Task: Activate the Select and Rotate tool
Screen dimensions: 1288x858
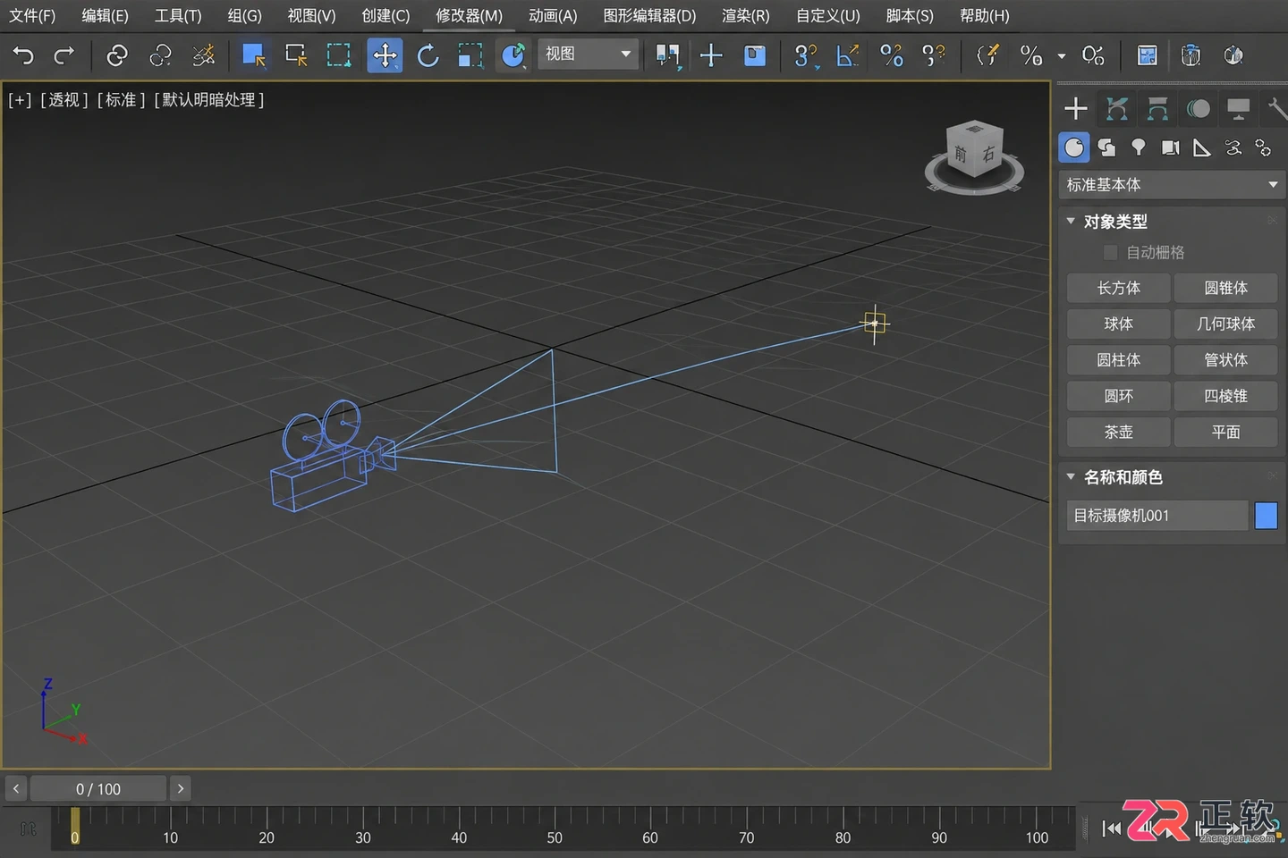Action: click(x=428, y=55)
